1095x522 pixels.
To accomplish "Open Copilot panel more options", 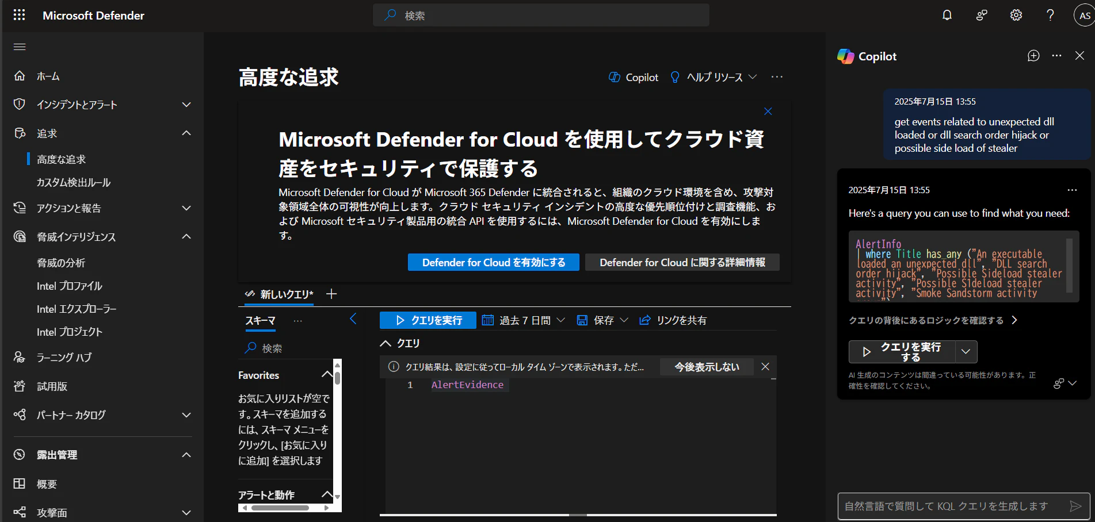I will [x=1056, y=56].
